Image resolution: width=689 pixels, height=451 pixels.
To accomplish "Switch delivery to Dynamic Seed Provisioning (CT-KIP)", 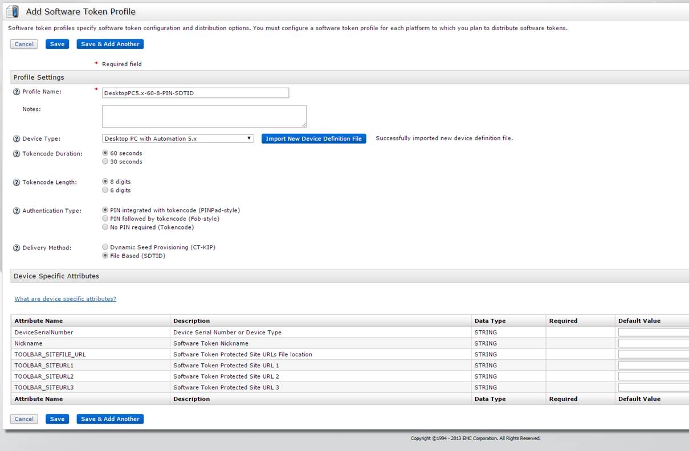I will [105, 247].
